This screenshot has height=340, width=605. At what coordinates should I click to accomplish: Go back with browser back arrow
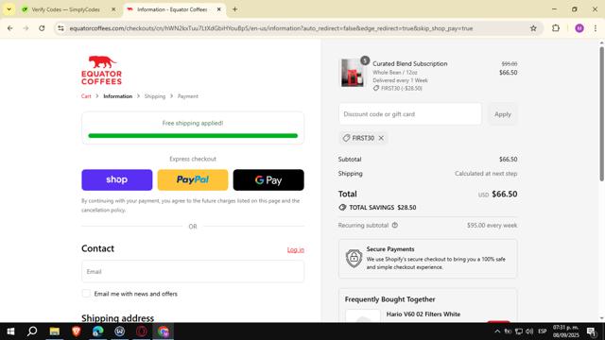(x=10, y=28)
